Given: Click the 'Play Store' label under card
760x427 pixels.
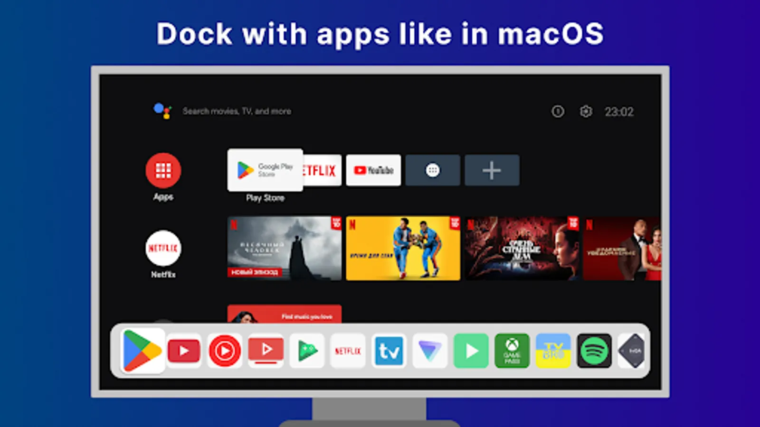Looking at the screenshot, I should click(265, 198).
